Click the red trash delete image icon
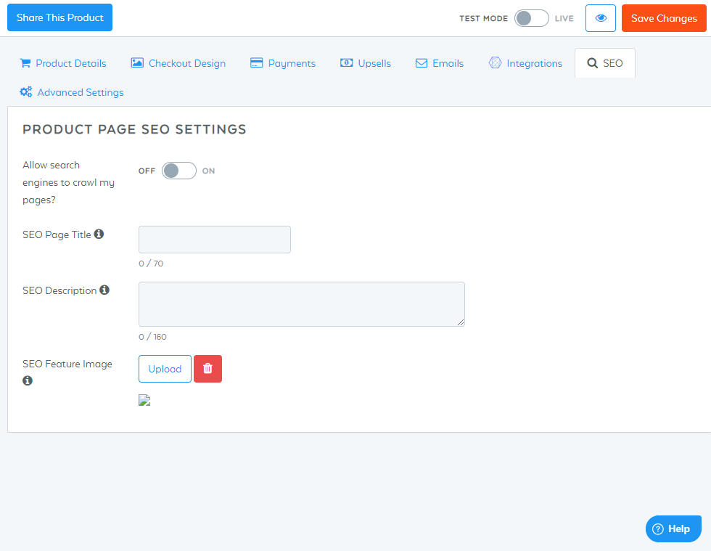 (207, 369)
